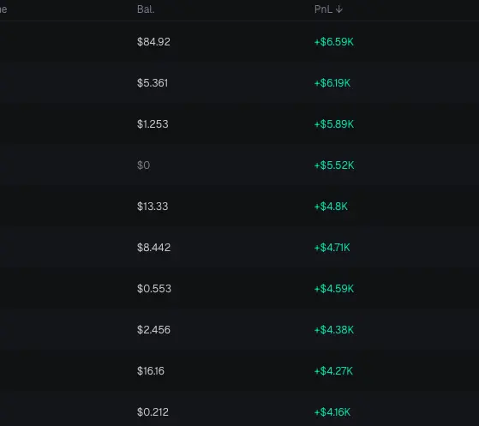Screen dimensions: 479x426
Task: Select the $13.33 balance cell
Action: [153, 207]
